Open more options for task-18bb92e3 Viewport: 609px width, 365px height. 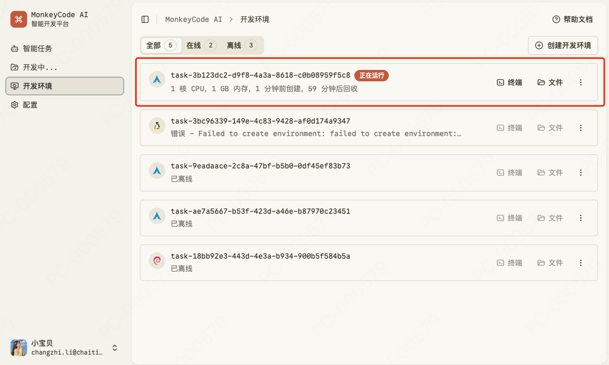[x=581, y=263]
